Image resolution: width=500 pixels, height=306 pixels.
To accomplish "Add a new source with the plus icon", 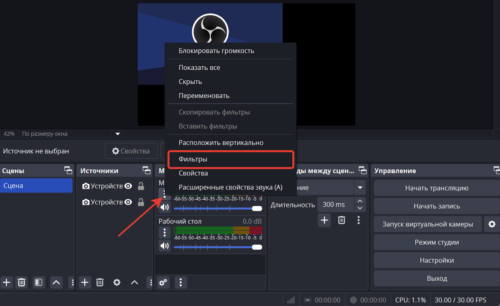I will (x=85, y=283).
